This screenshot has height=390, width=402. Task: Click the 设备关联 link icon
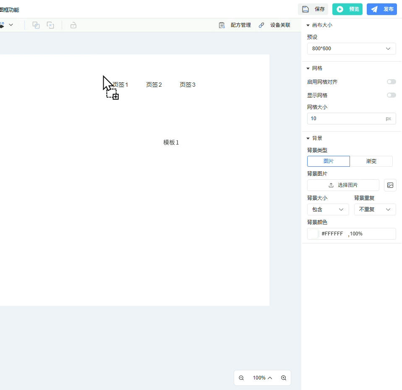261,25
